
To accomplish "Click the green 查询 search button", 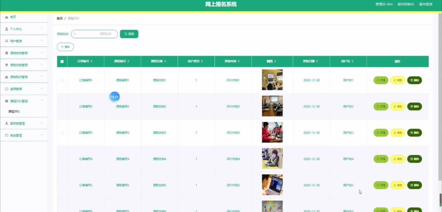I will tap(129, 34).
